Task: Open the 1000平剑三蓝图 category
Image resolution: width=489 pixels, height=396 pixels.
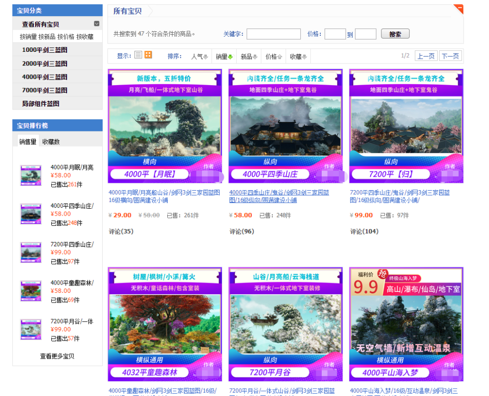Action: coord(44,50)
